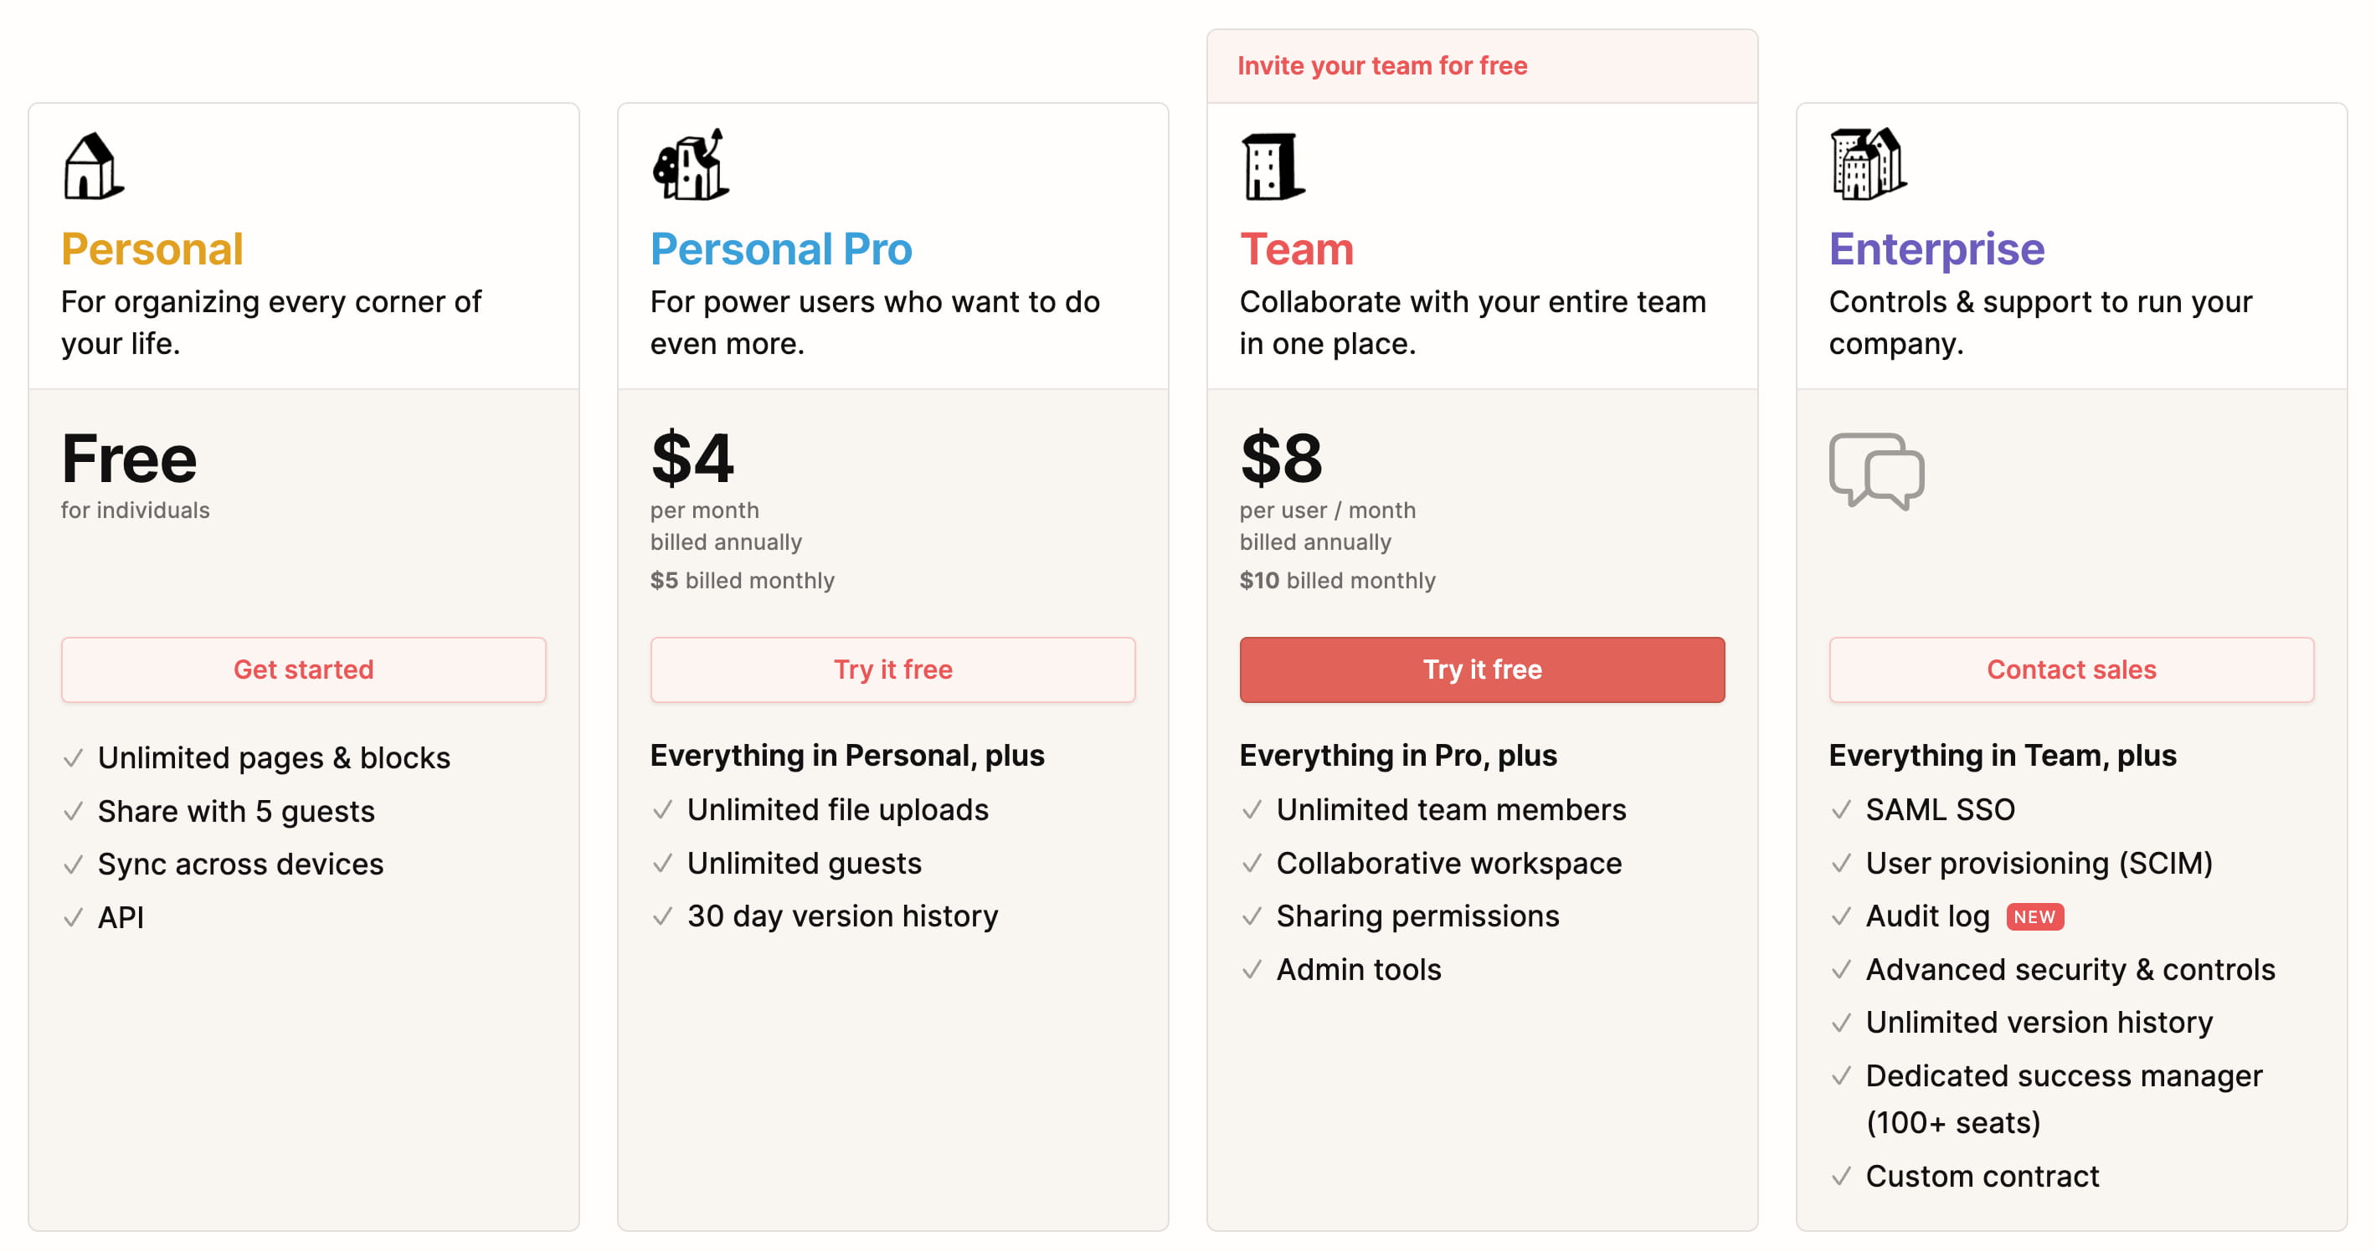Click the Team office building icon
The image size is (2376, 1252).
coord(1272,166)
